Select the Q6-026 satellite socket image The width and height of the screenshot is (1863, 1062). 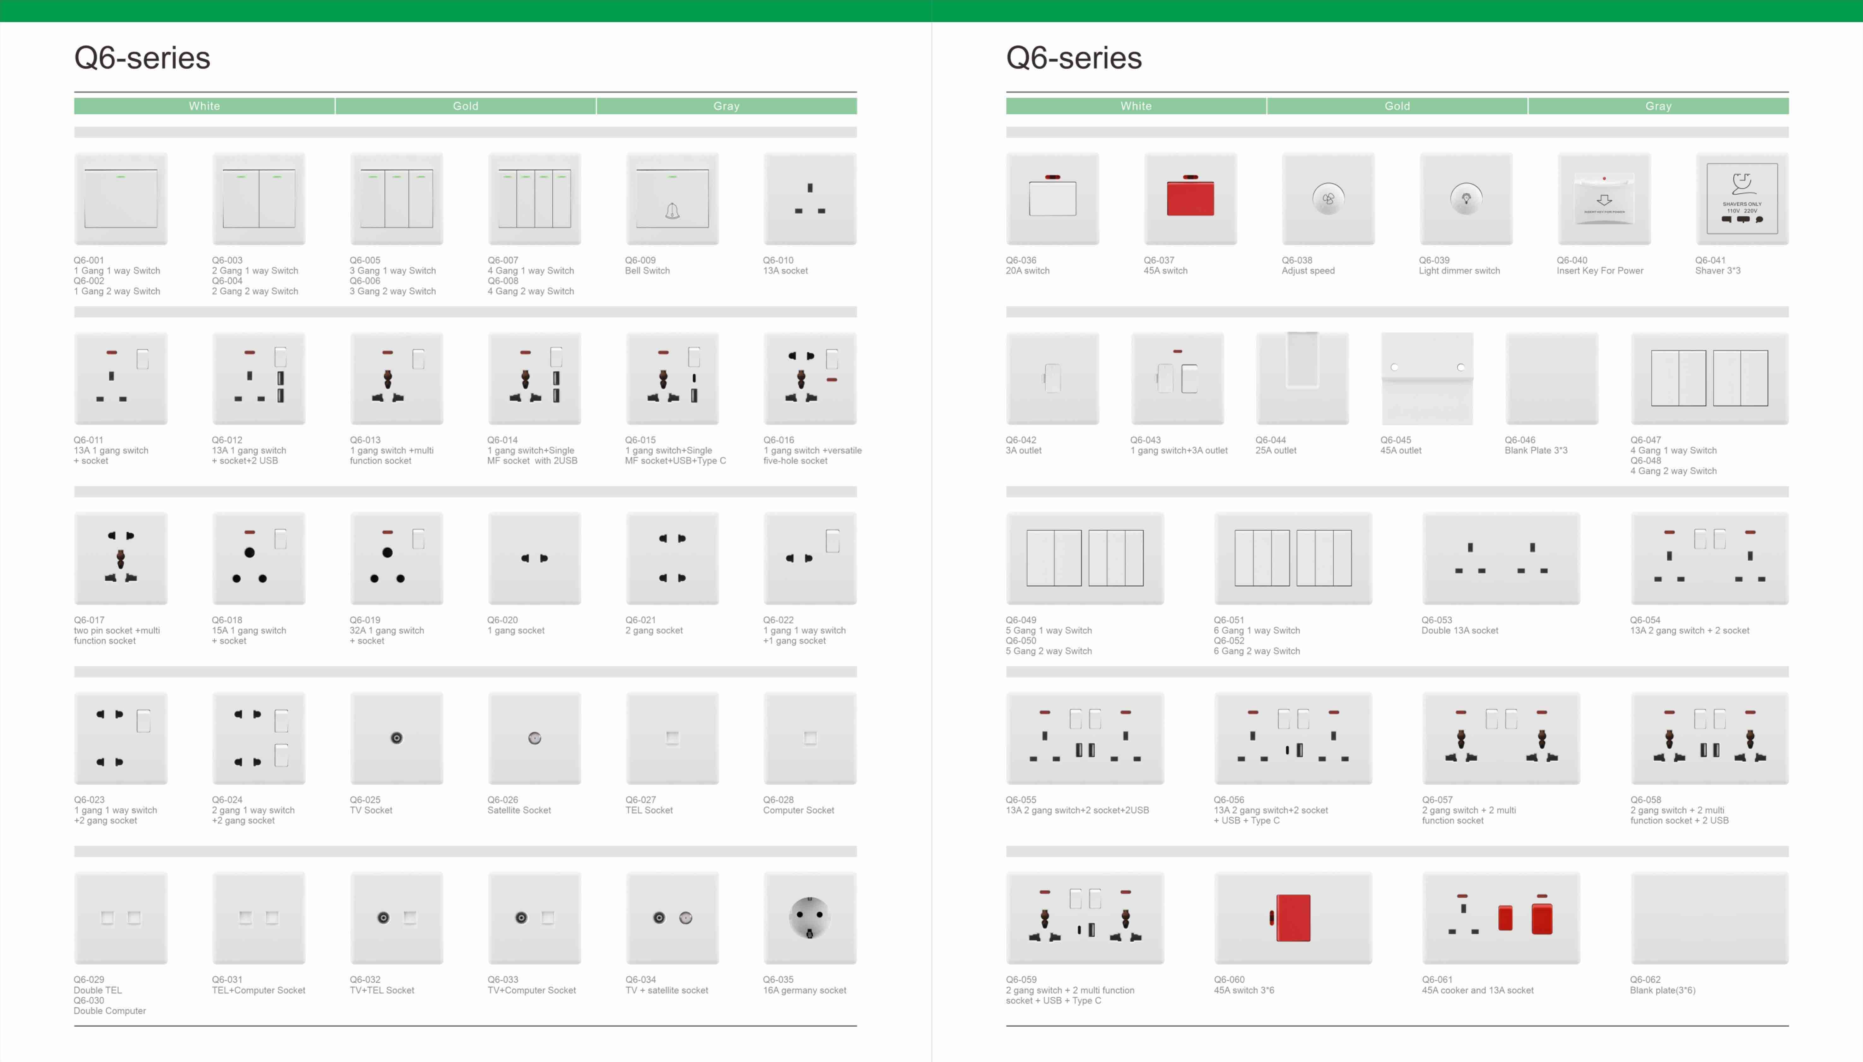tap(534, 738)
